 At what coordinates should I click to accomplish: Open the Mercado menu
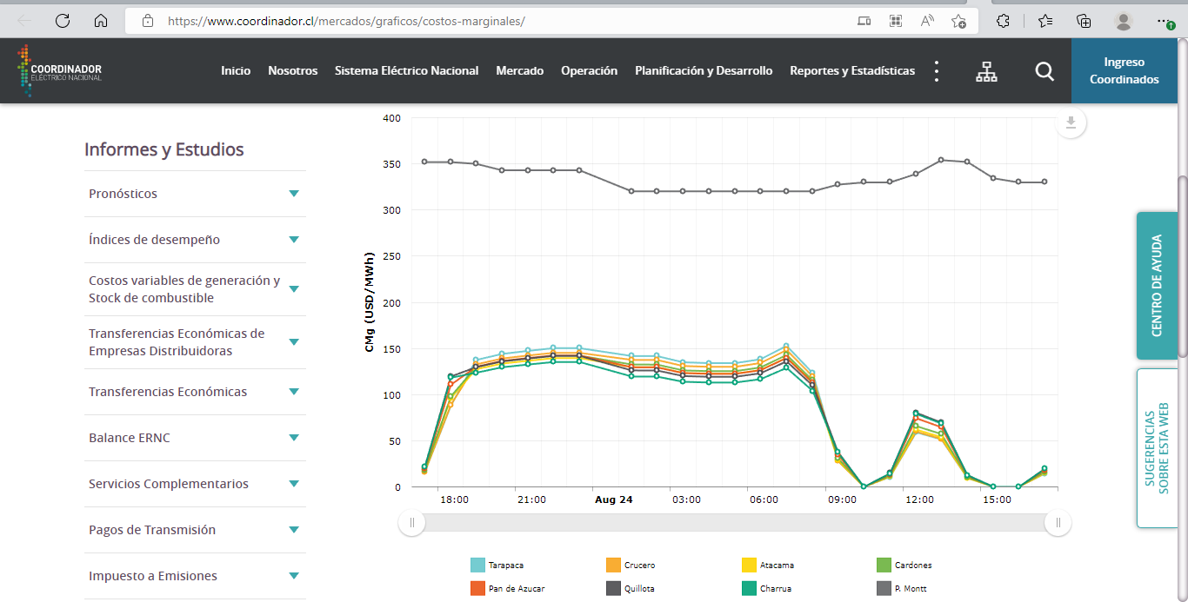(x=519, y=71)
